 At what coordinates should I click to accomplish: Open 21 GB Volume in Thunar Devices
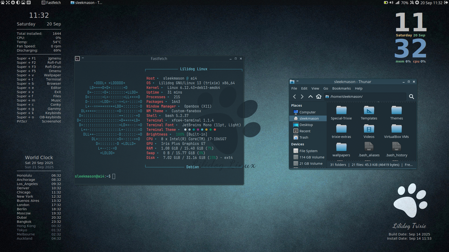[308, 164]
